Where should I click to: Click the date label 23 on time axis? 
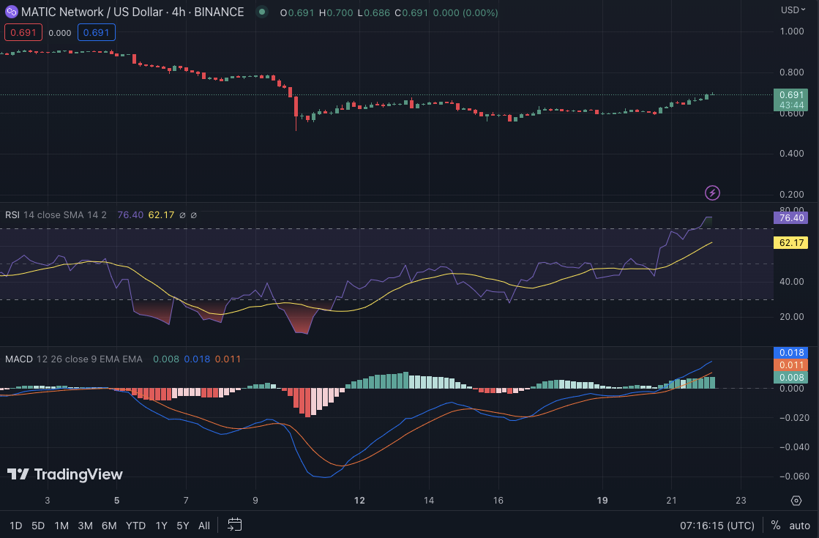pos(741,501)
